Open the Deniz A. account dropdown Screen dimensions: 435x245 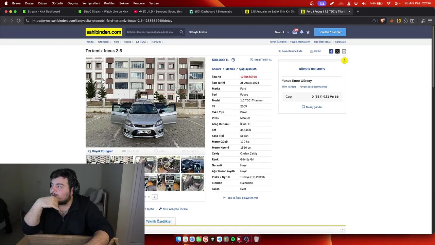(x=282, y=32)
